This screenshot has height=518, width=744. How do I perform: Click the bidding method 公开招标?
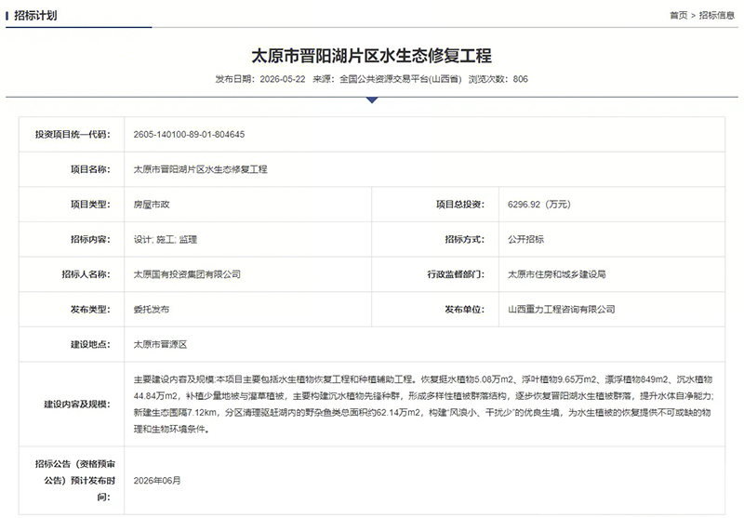click(525, 240)
